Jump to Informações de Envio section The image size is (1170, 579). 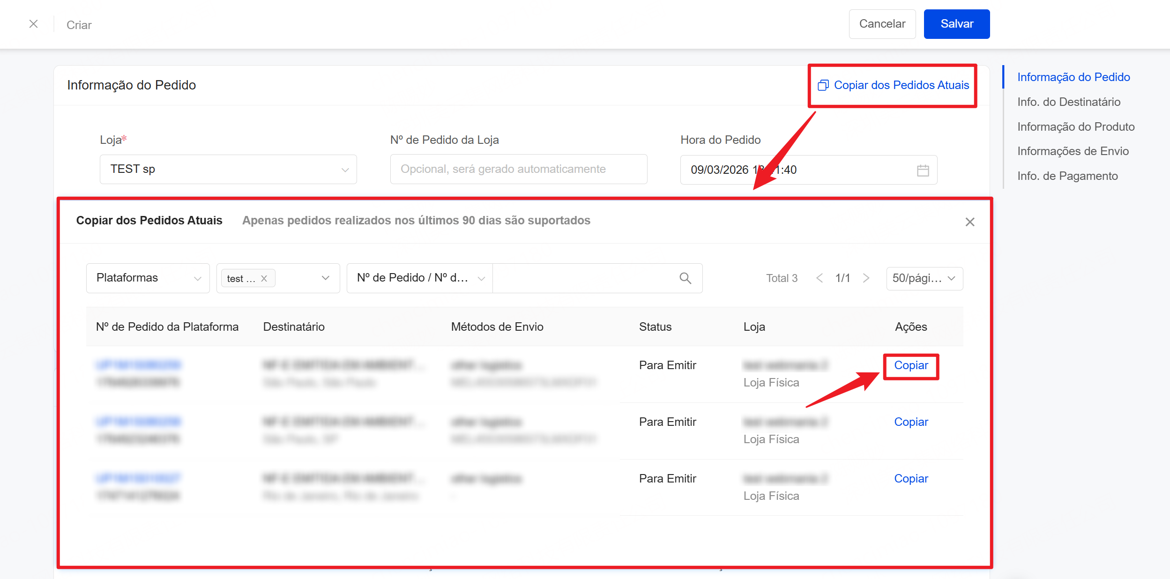coord(1073,151)
